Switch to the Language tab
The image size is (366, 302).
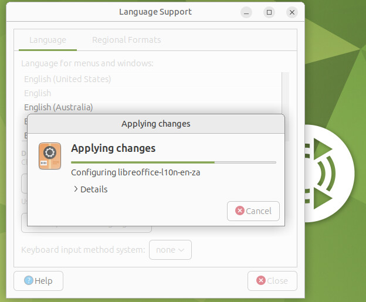pos(48,40)
